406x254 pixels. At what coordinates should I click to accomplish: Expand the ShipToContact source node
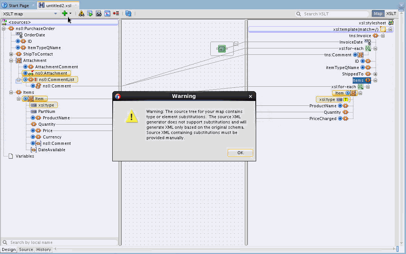[11, 54]
